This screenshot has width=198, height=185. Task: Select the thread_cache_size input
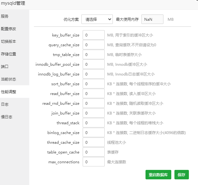pos(94,142)
